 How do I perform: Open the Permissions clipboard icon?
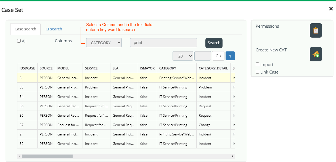point(316,30)
